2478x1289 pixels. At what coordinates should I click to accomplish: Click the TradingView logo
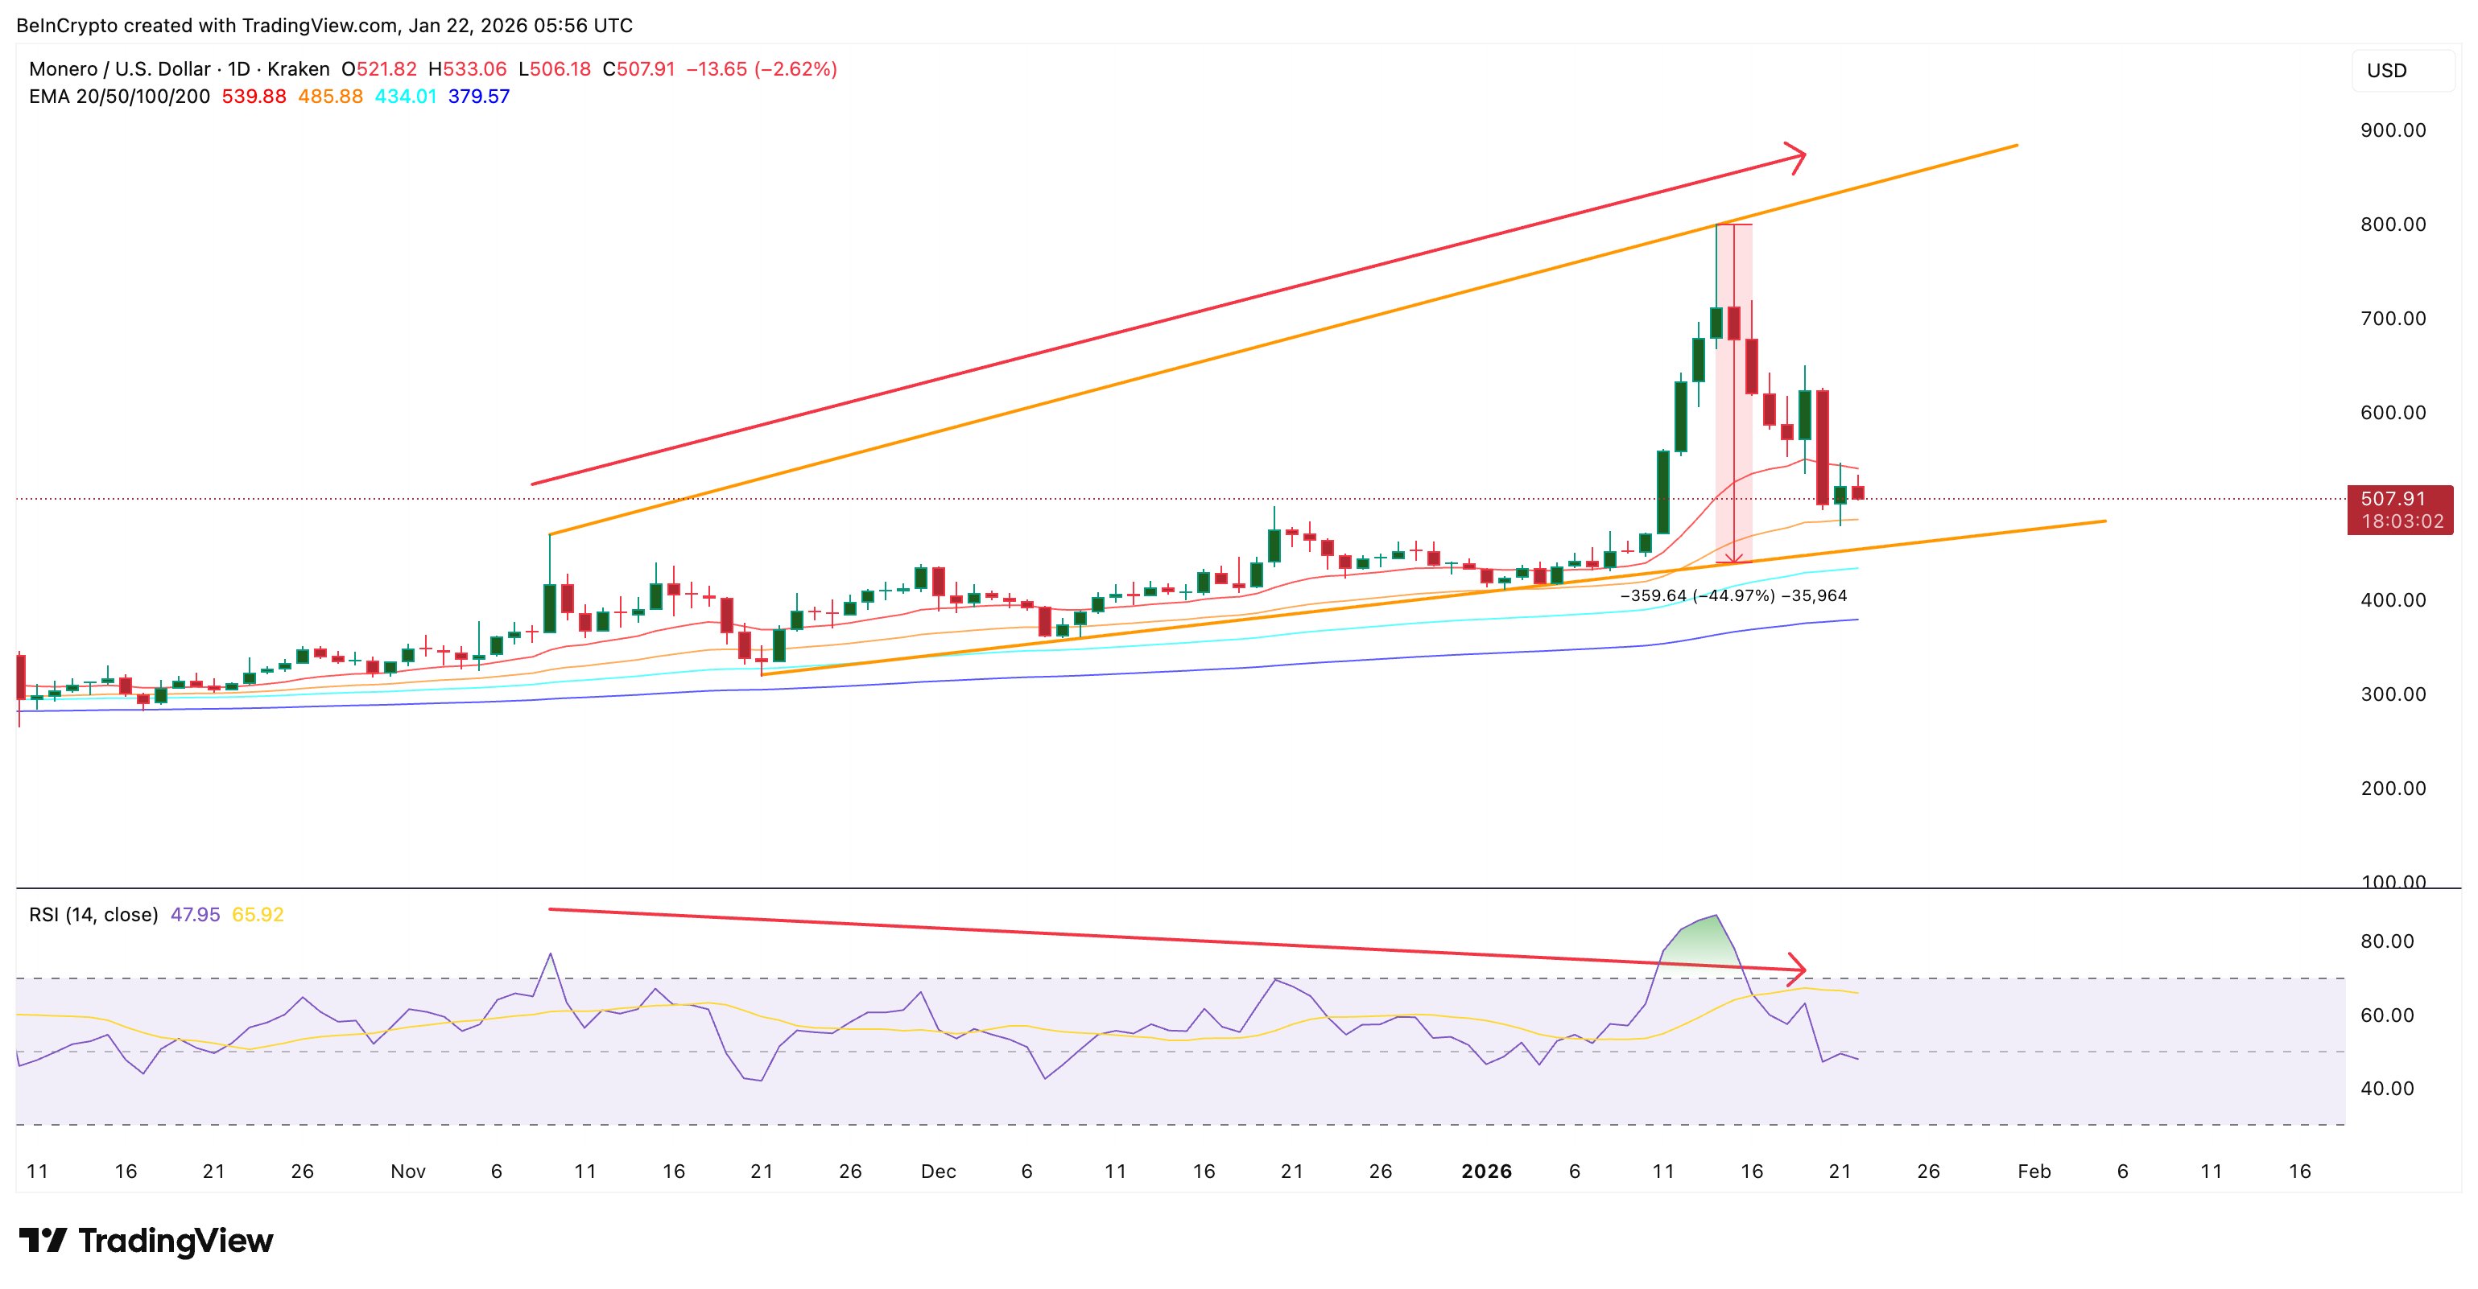[x=142, y=1241]
